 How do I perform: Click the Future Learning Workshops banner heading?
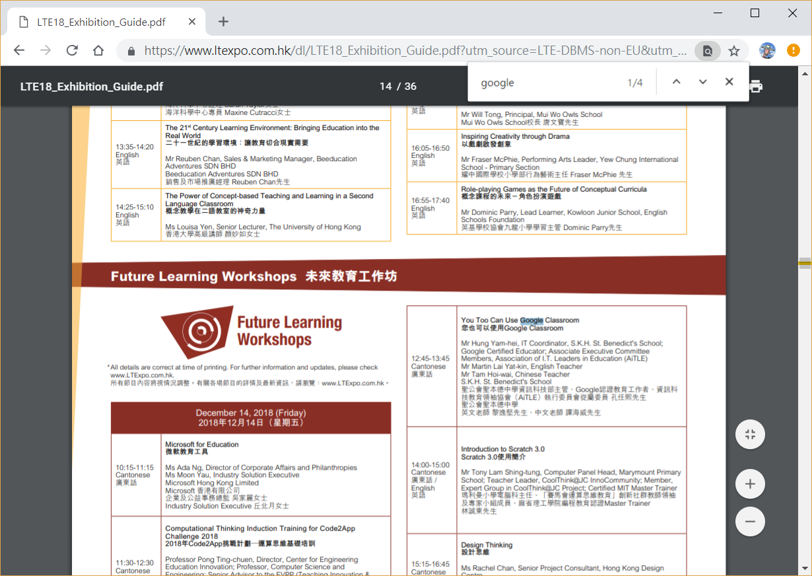pyautogui.click(x=254, y=276)
